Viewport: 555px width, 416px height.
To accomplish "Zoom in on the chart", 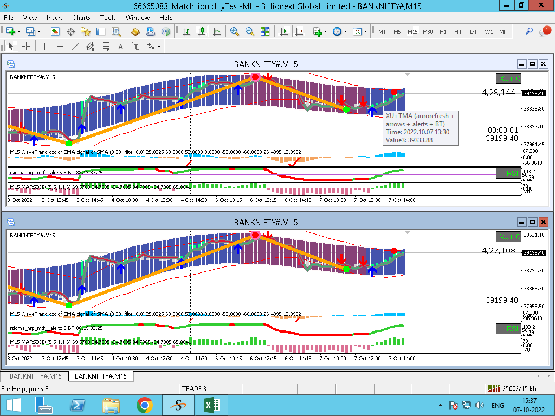I will point(235,31).
